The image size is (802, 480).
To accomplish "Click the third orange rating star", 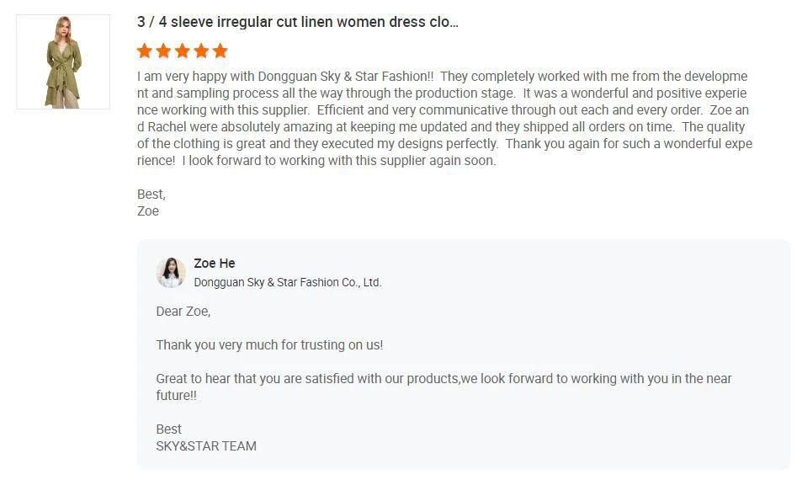I will (183, 51).
